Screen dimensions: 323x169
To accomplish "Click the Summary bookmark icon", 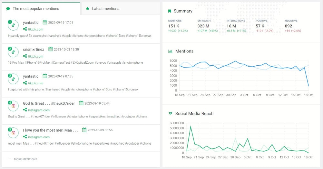I will click(x=170, y=11).
